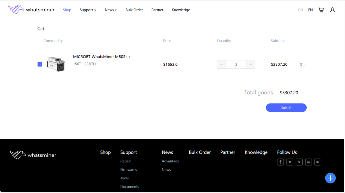Click the whatsminer logo in the header
Image resolution: width=345 pixels, height=193 pixels.
[x=31, y=10]
